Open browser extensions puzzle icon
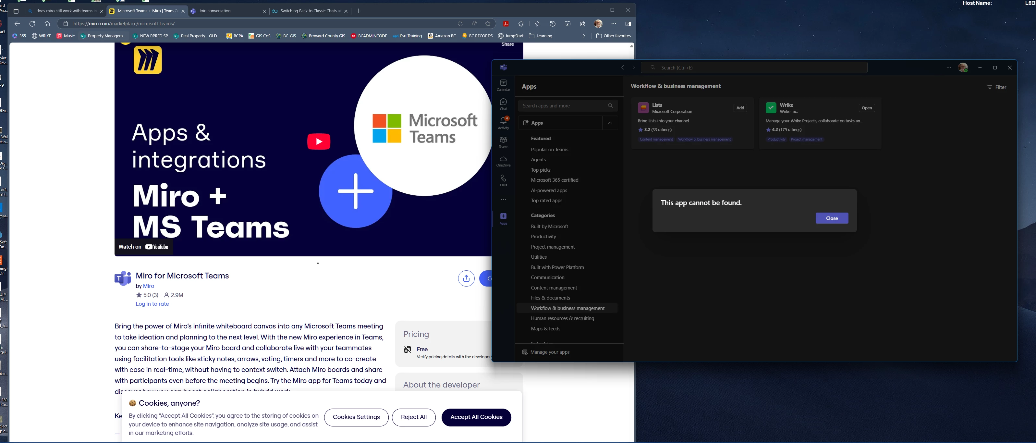Screen dimensions: 1036x443 521,24
